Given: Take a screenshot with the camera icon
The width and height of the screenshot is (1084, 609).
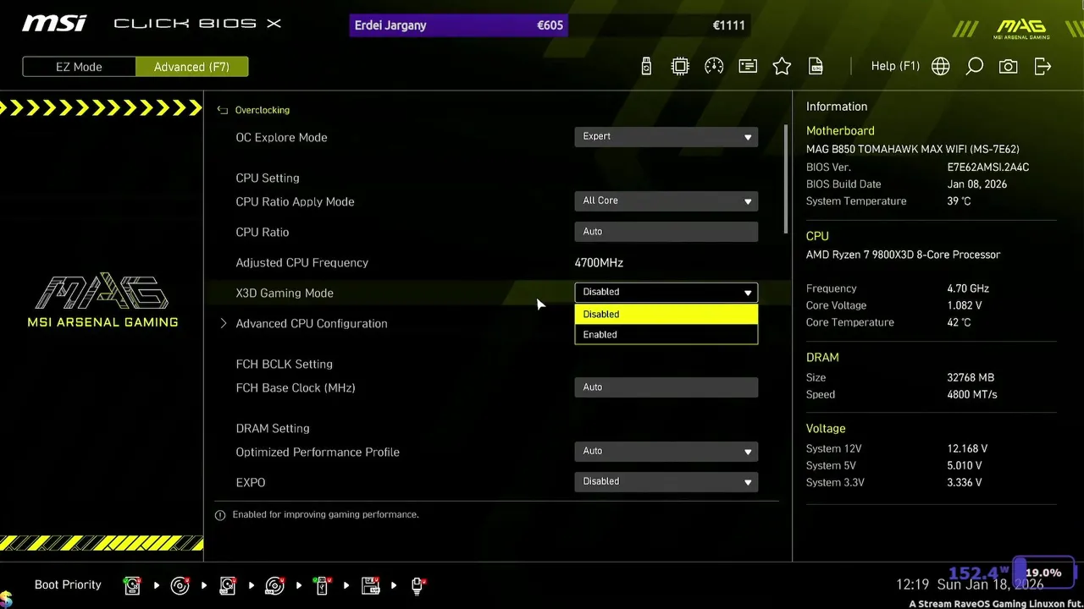Looking at the screenshot, I should [1009, 66].
